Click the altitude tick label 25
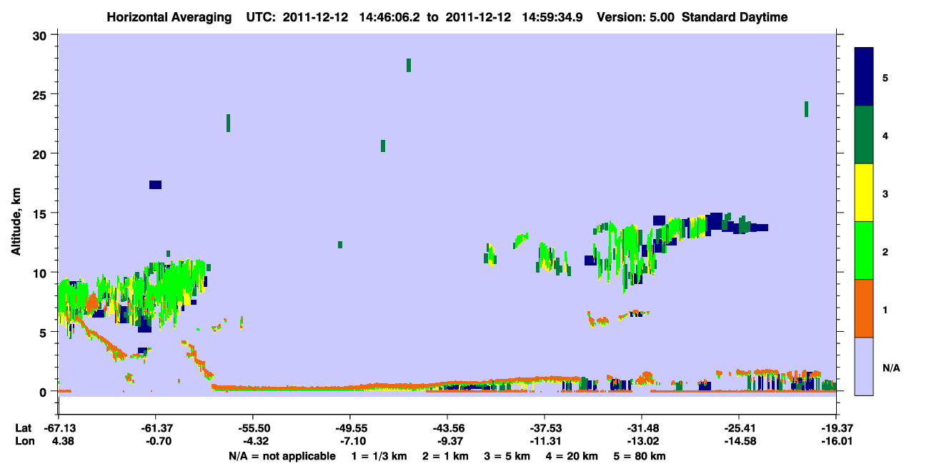929x476 pixels. click(x=41, y=94)
